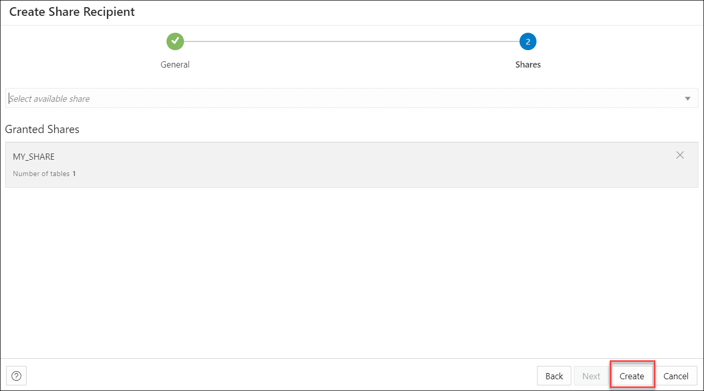This screenshot has height=391, width=704.
Task: Switch to the Shares wizard step
Action: (x=528, y=64)
